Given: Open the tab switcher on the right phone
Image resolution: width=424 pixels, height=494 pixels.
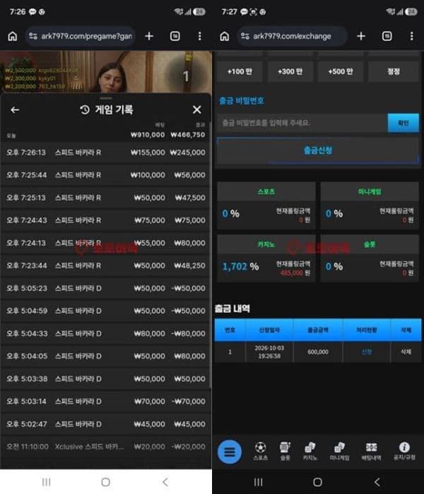Looking at the screenshot, I should tap(387, 36).
